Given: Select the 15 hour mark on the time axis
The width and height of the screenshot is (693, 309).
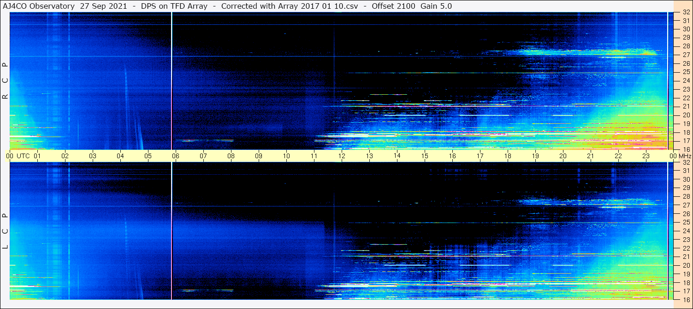Looking at the screenshot, I should (x=425, y=156).
